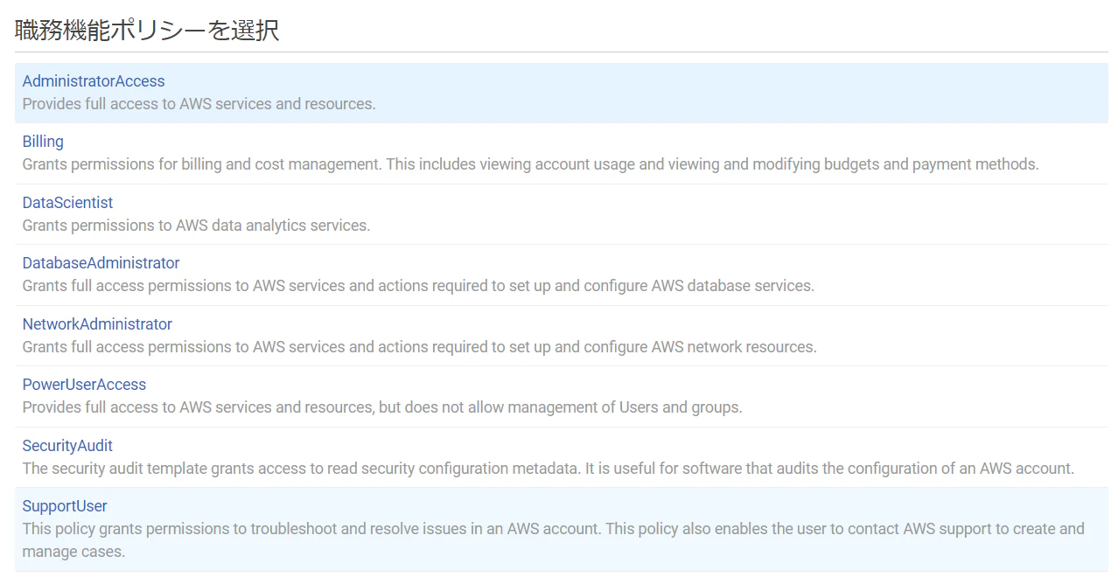Select the SecurityAudit policy

pos(67,446)
